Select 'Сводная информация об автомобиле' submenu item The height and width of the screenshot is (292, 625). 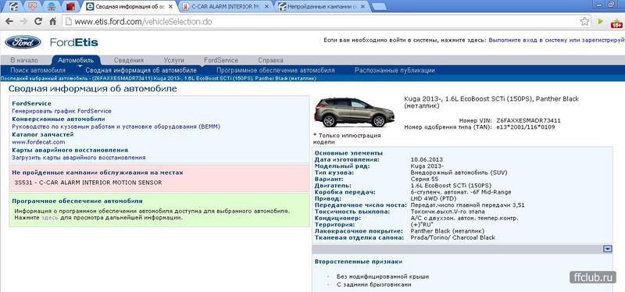coord(141,70)
